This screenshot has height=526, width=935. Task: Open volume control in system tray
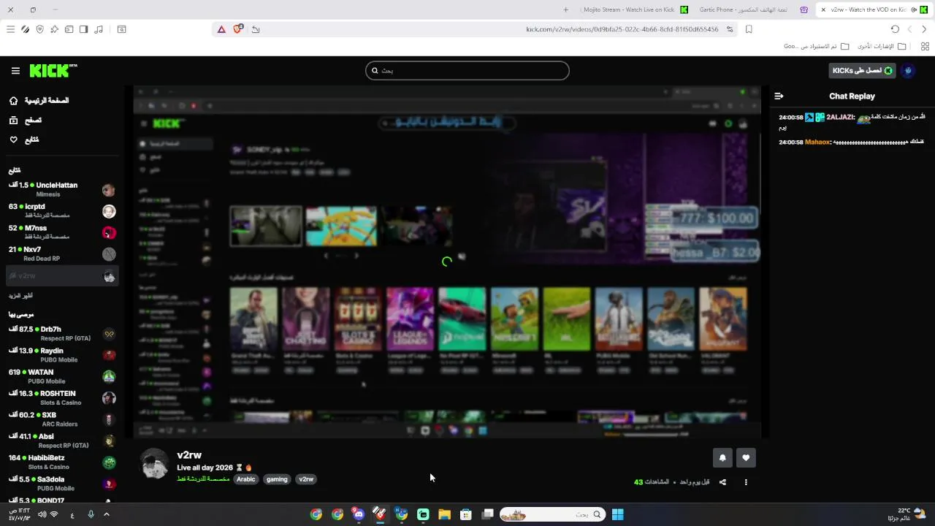point(42,514)
